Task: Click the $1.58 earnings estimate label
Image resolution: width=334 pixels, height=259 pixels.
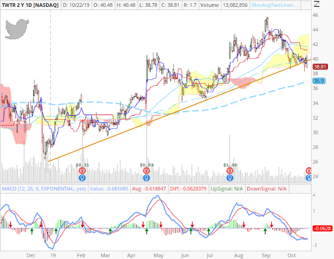Action: [x=230, y=165]
